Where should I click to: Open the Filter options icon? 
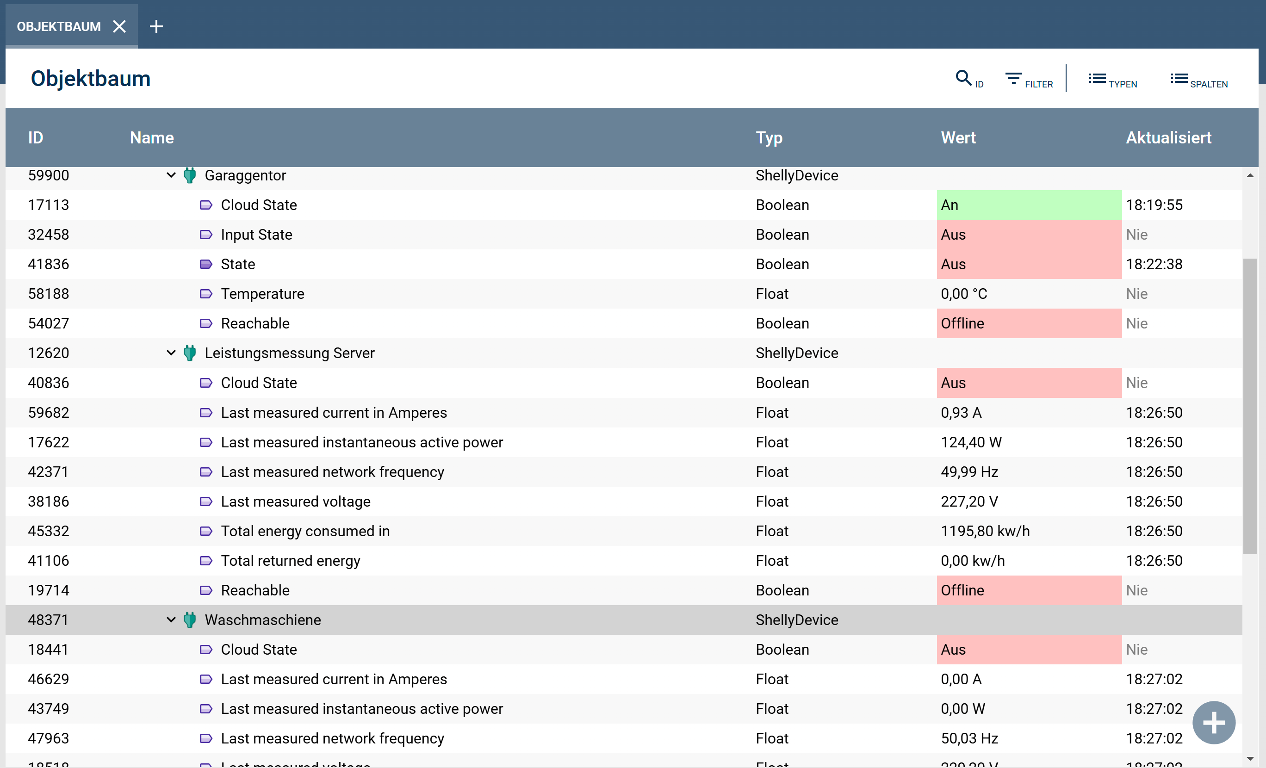click(1013, 79)
